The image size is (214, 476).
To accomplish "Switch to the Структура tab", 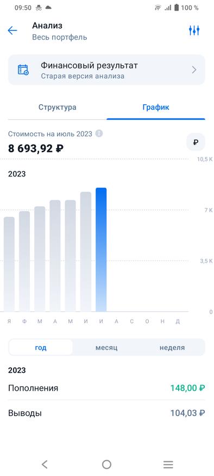I will click(x=57, y=107).
